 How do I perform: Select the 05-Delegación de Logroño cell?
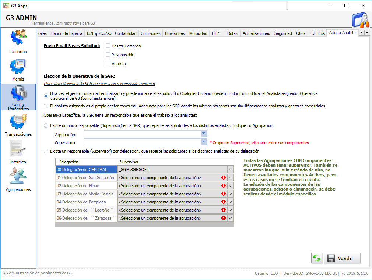tap(86, 210)
